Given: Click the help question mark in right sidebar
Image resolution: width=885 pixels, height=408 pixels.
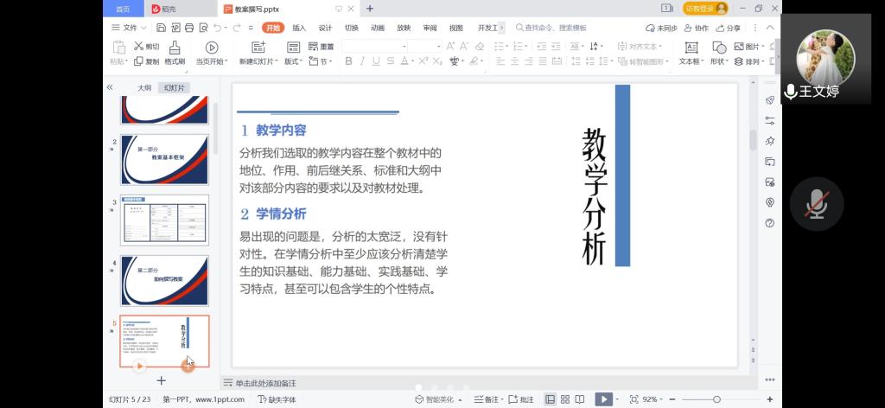Looking at the screenshot, I should pyautogui.click(x=769, y=222).
